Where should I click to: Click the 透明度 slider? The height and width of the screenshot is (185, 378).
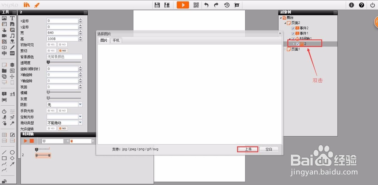(x=64, y=62)
